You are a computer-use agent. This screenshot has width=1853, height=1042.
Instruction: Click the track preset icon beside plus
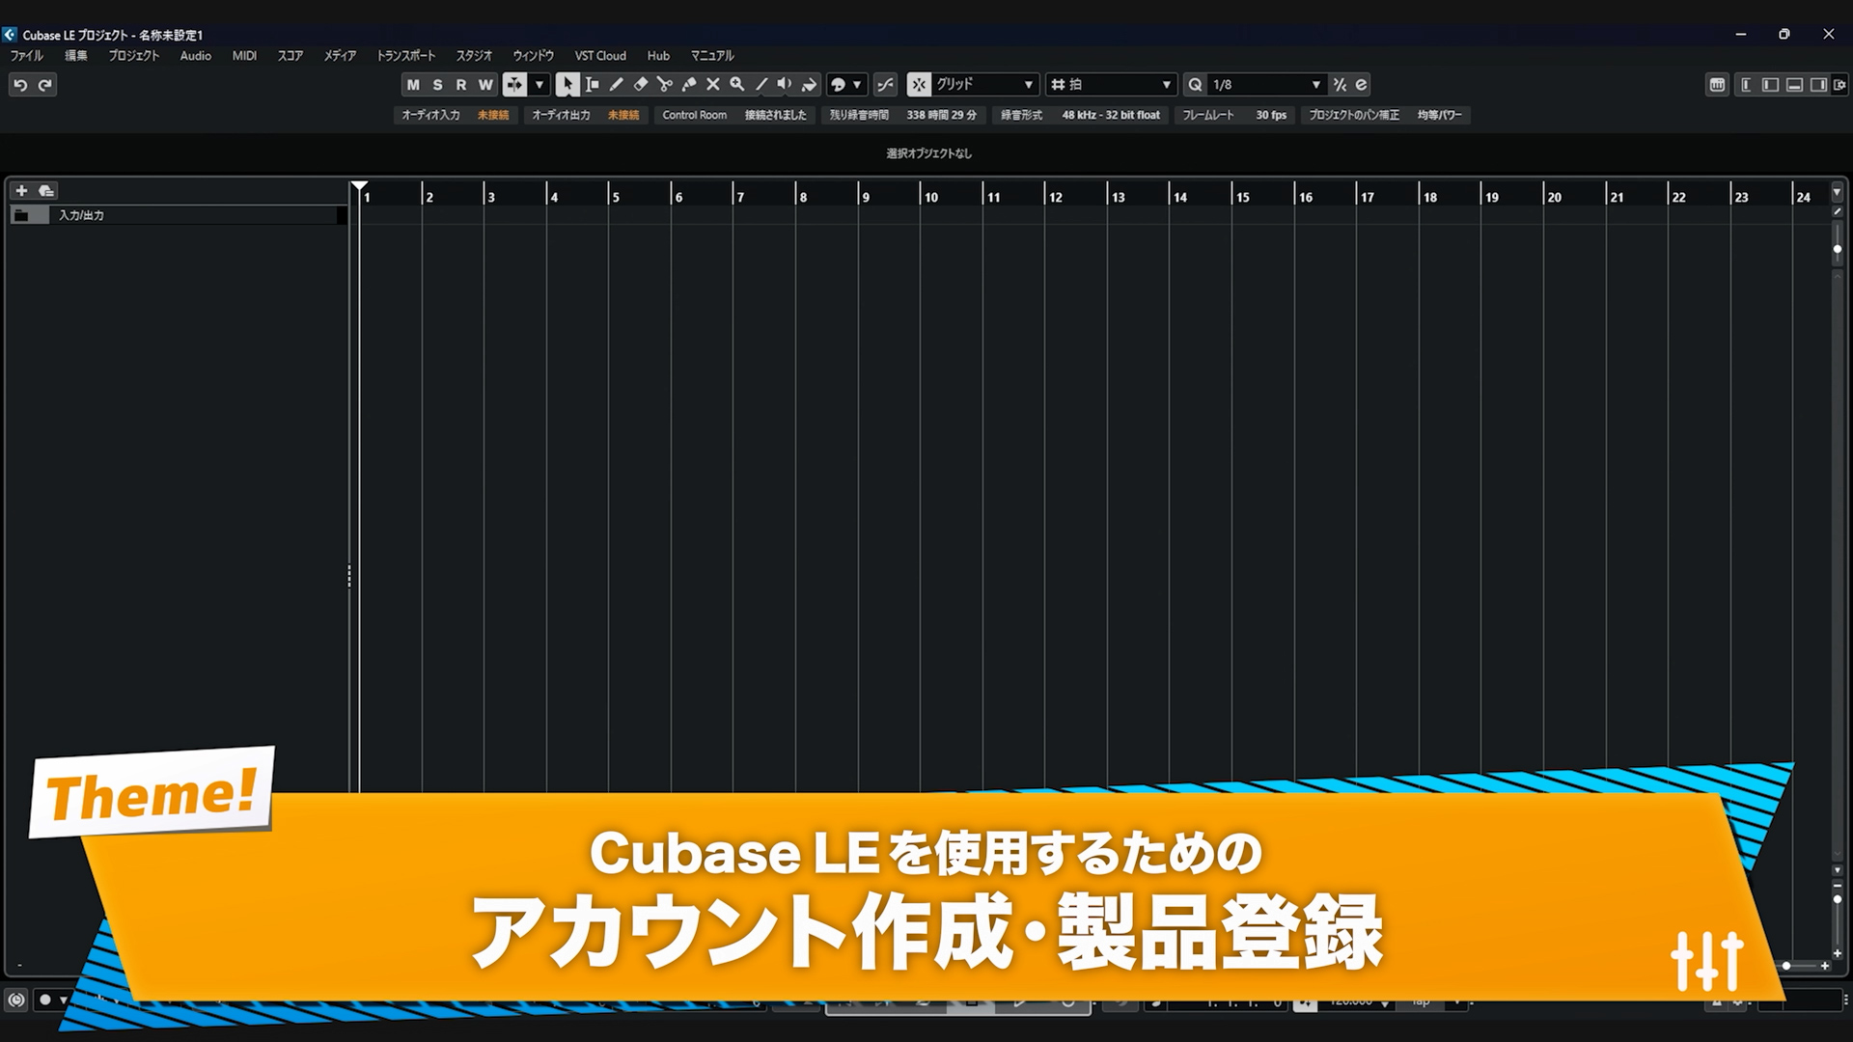point(45,191)
